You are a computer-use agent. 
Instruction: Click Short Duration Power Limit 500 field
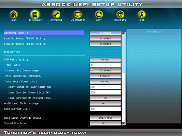coord(105,87)
